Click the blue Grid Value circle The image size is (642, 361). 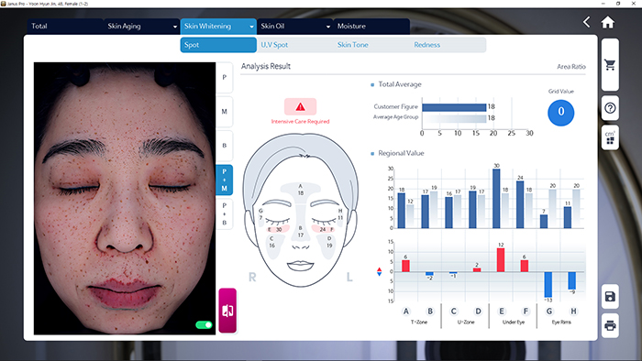pyautogui.click(x=561, y=112)
